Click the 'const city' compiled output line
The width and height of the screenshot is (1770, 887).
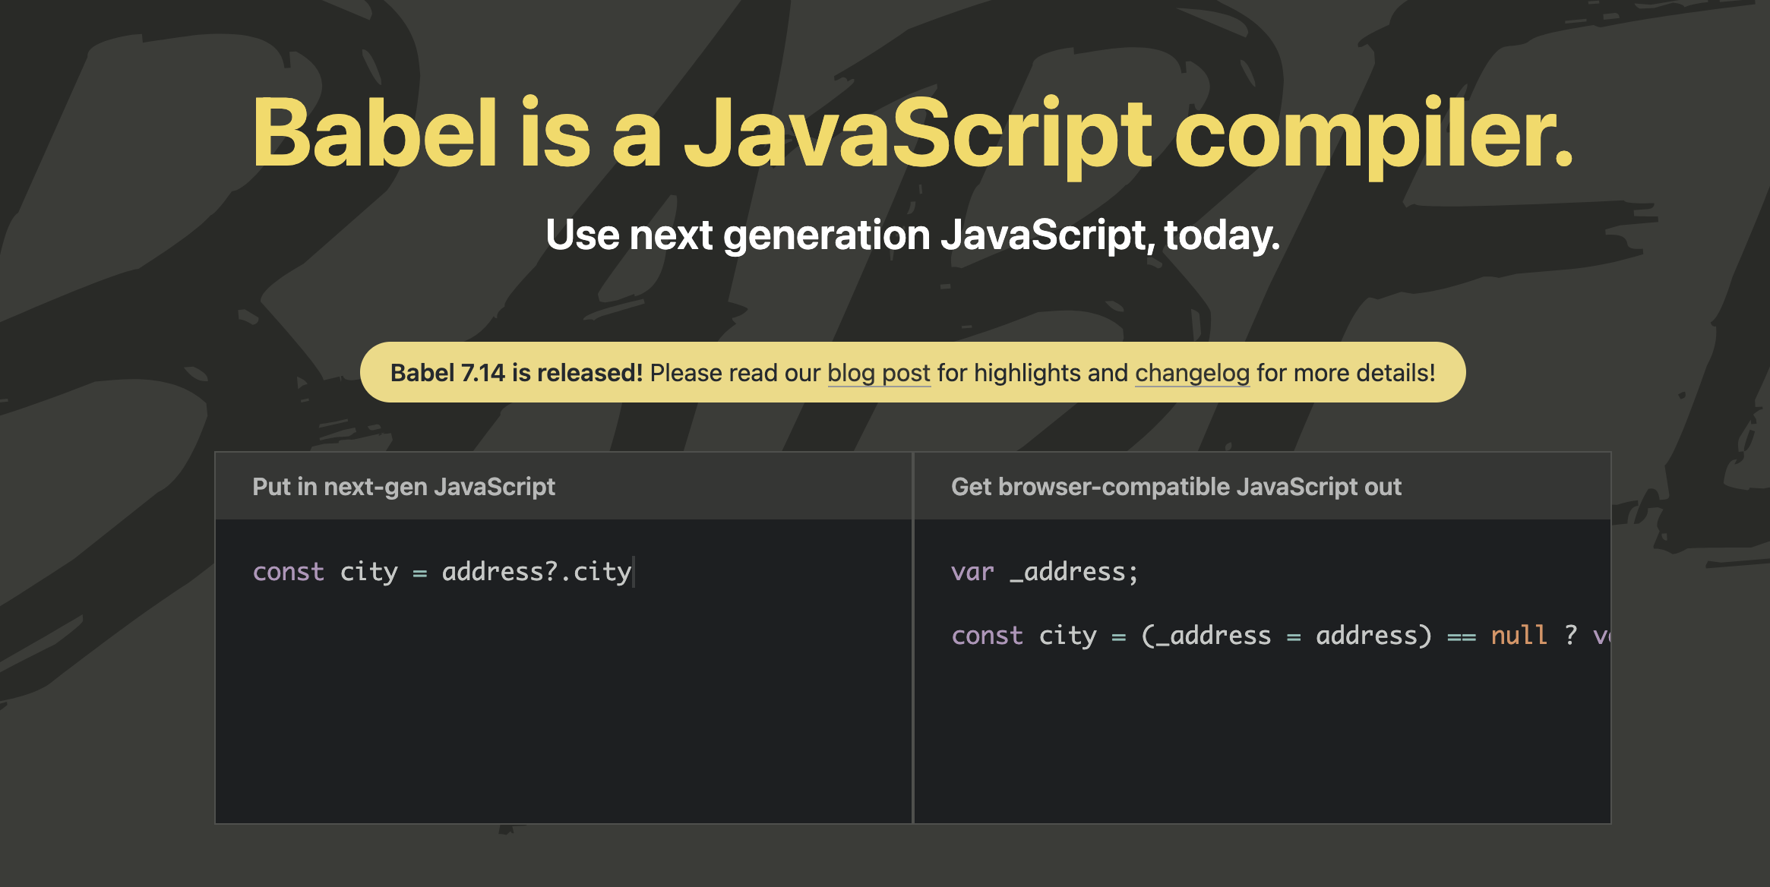tap(1280, 635)
